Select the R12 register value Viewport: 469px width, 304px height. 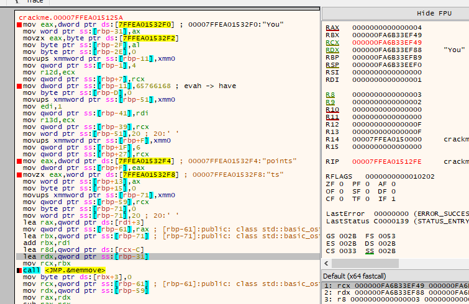pos(387,125)
